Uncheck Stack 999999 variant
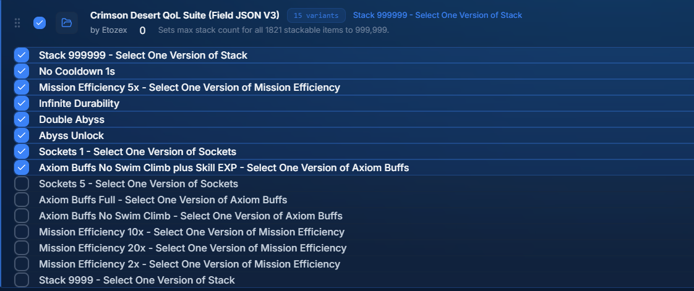The image size is (694, 291). [x=21, y=55]
